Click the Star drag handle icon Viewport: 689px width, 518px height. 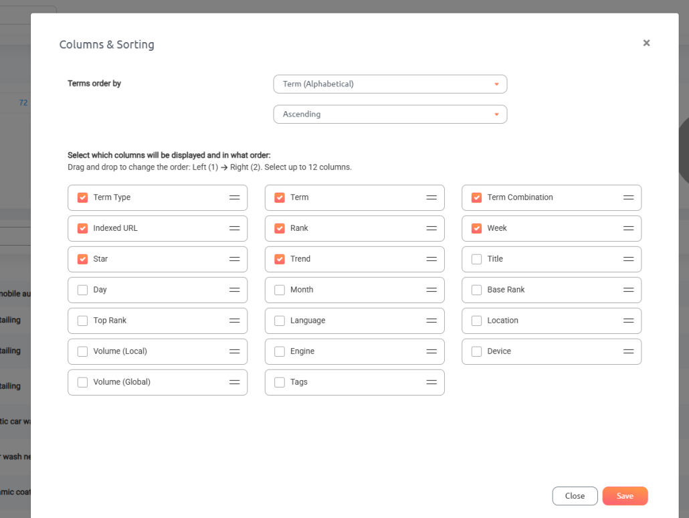pos(235,259)
